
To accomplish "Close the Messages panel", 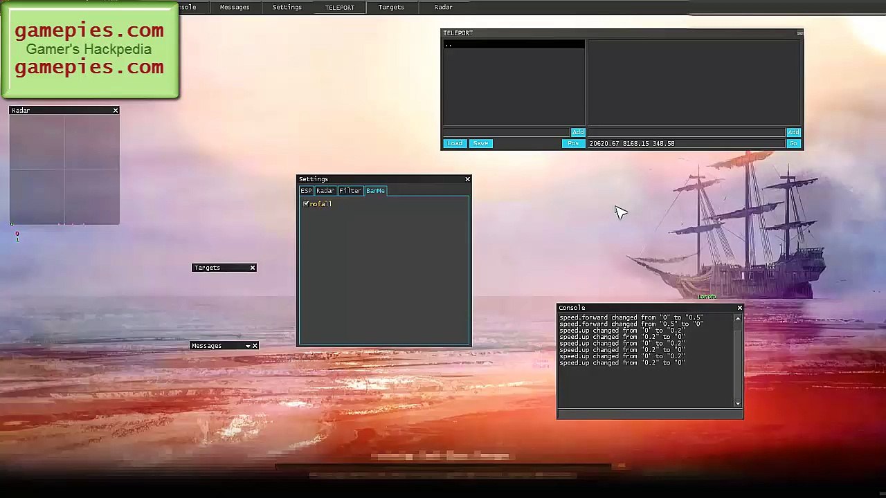I will [x=255, y=346].
